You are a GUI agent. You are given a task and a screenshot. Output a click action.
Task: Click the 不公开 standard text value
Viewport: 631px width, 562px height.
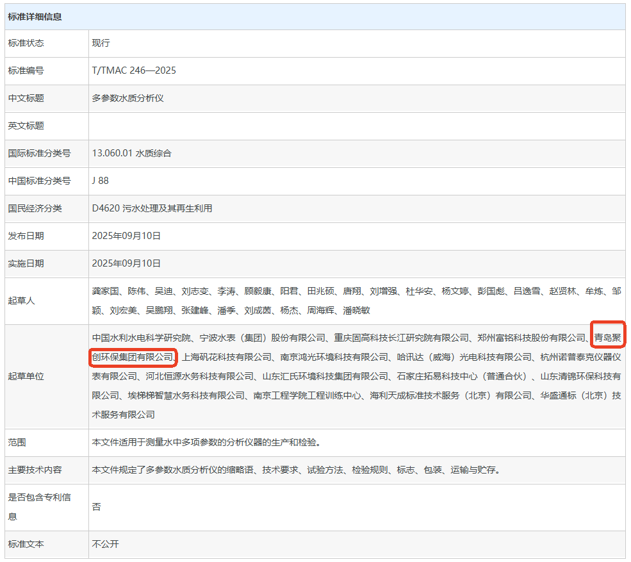[x=106, y=544]
